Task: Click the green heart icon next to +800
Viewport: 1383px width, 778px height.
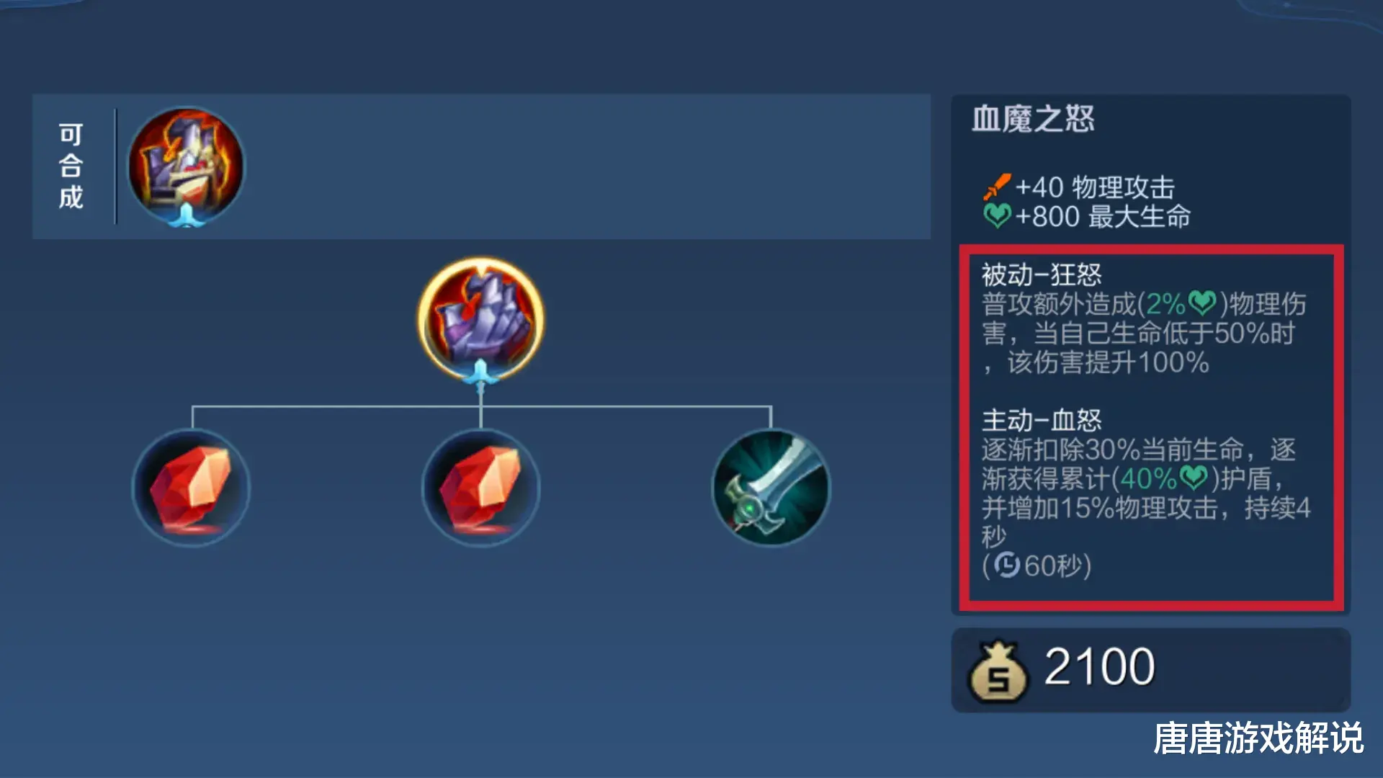Action: click(997, 216)
